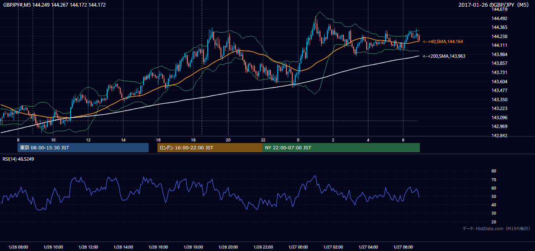The height and width of the screenshot is (251, 535).
Task: Click hour tick 16 under price chart
Action: (x=158, y=140)
